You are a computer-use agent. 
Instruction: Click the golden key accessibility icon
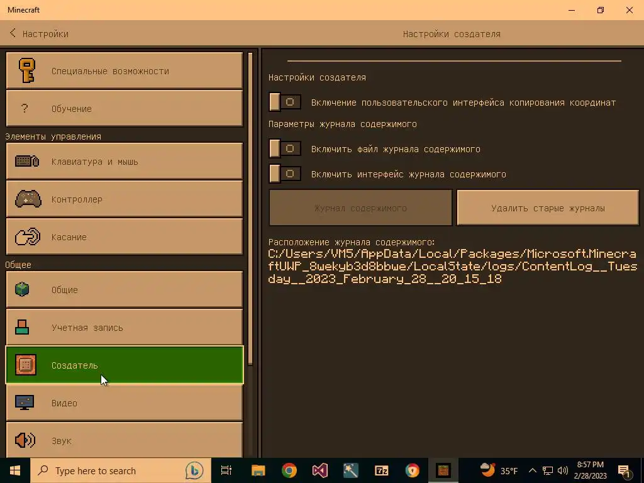tap(26, 70)
